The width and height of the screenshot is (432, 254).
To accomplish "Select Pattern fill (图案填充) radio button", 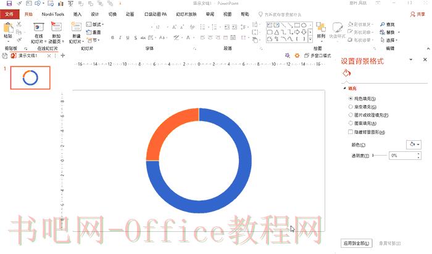I will [x=351, y=123].
